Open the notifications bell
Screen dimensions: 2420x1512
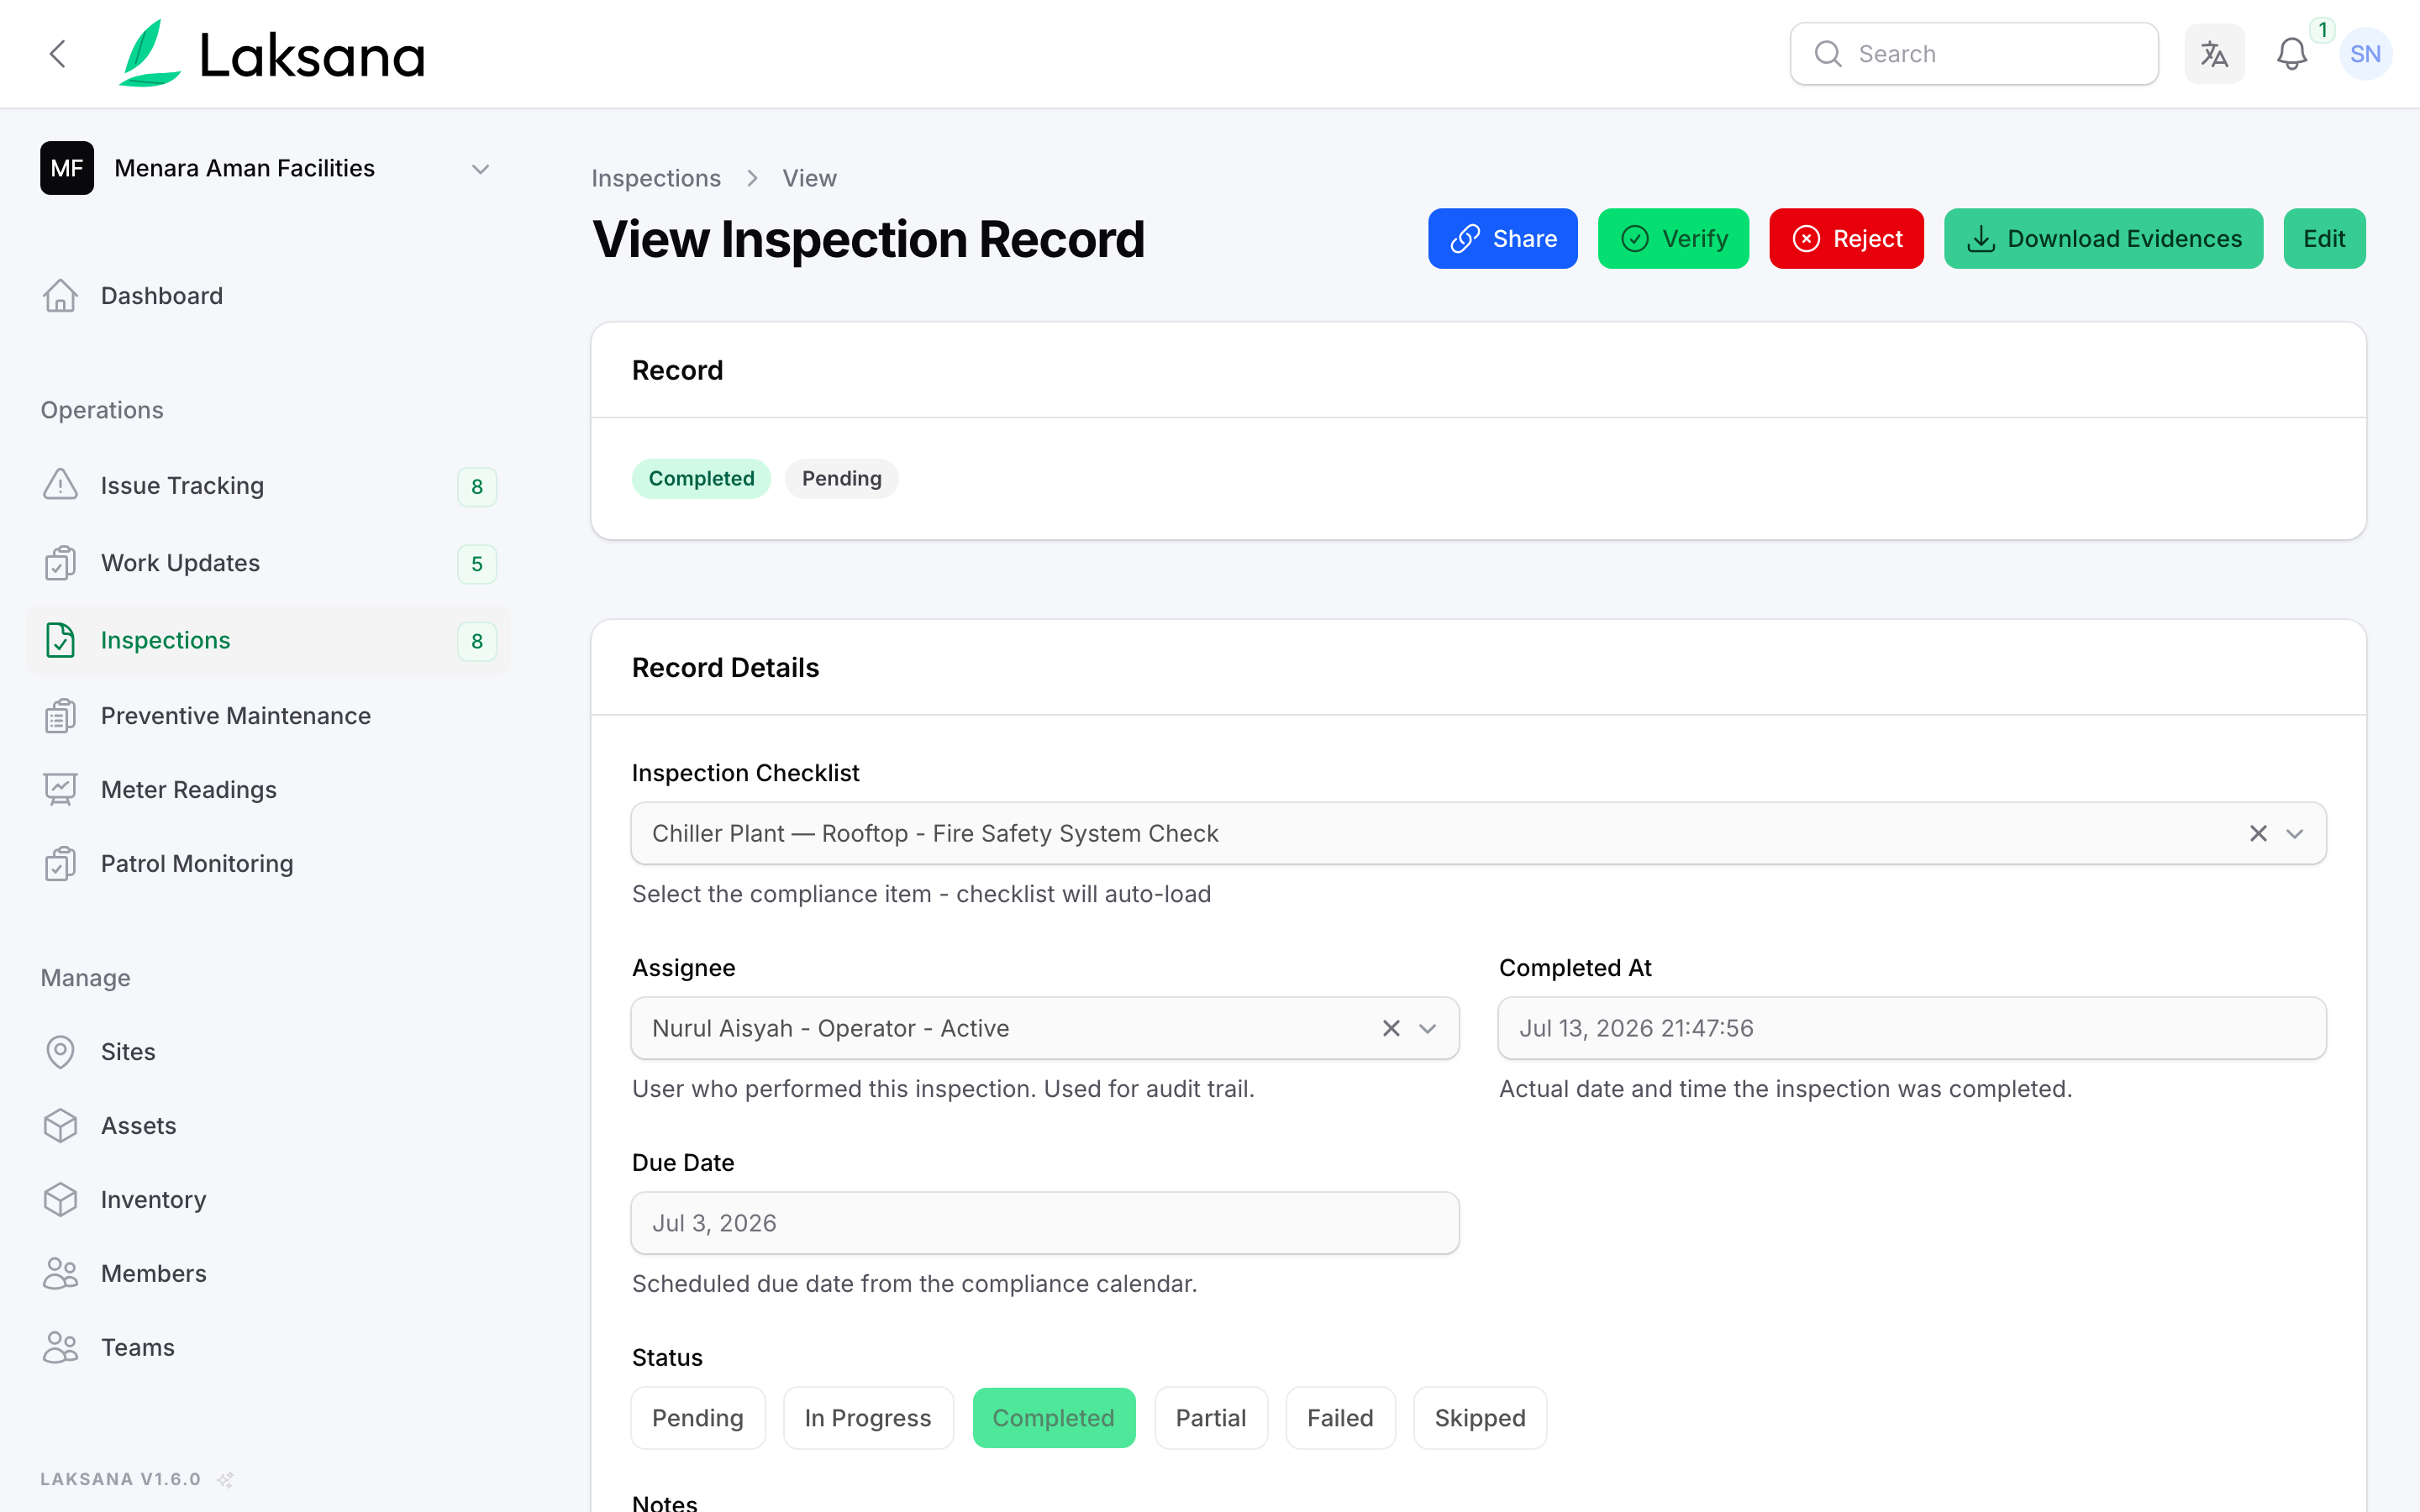(2291, 54)
